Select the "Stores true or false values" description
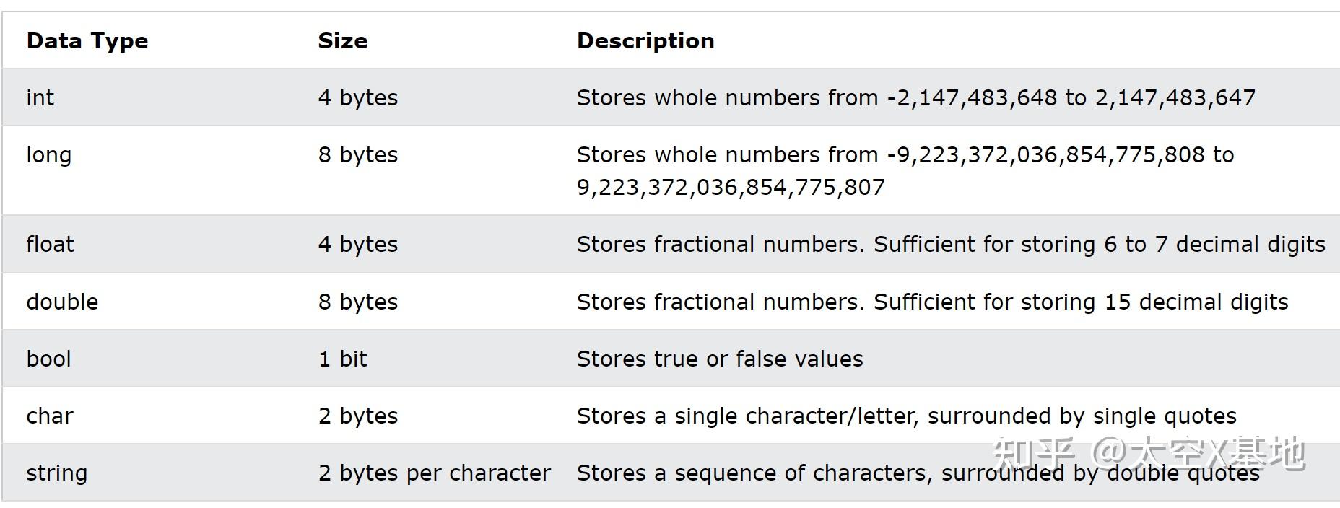The height and width of the screenshot is (508, 1340). click(x=720, y=359)
